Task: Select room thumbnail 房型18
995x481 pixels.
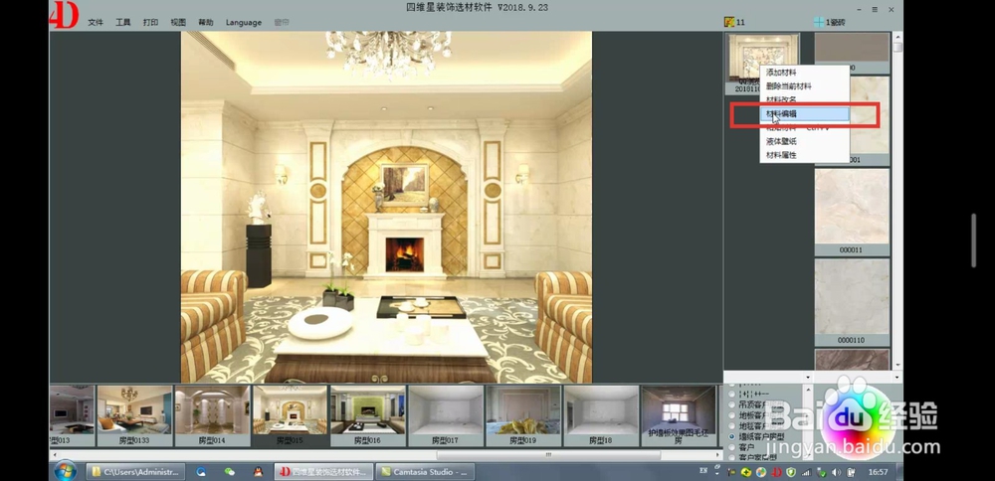Action: pyautogui.click(x=601, y=415)
